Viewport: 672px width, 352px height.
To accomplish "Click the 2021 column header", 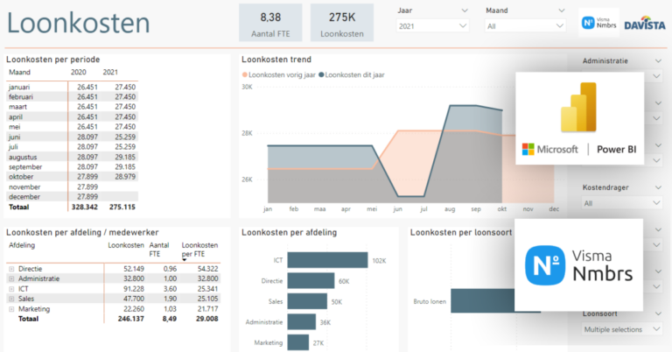I will (x=110, y=72).
